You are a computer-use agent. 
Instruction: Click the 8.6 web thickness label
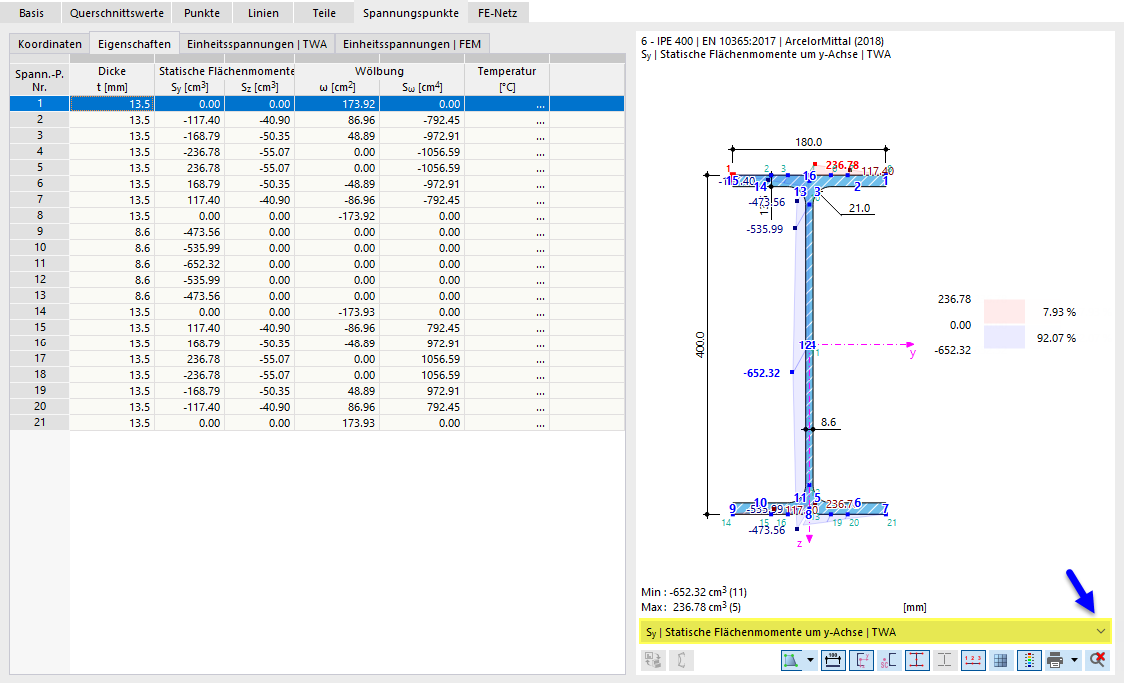click(x=828, y=422)
